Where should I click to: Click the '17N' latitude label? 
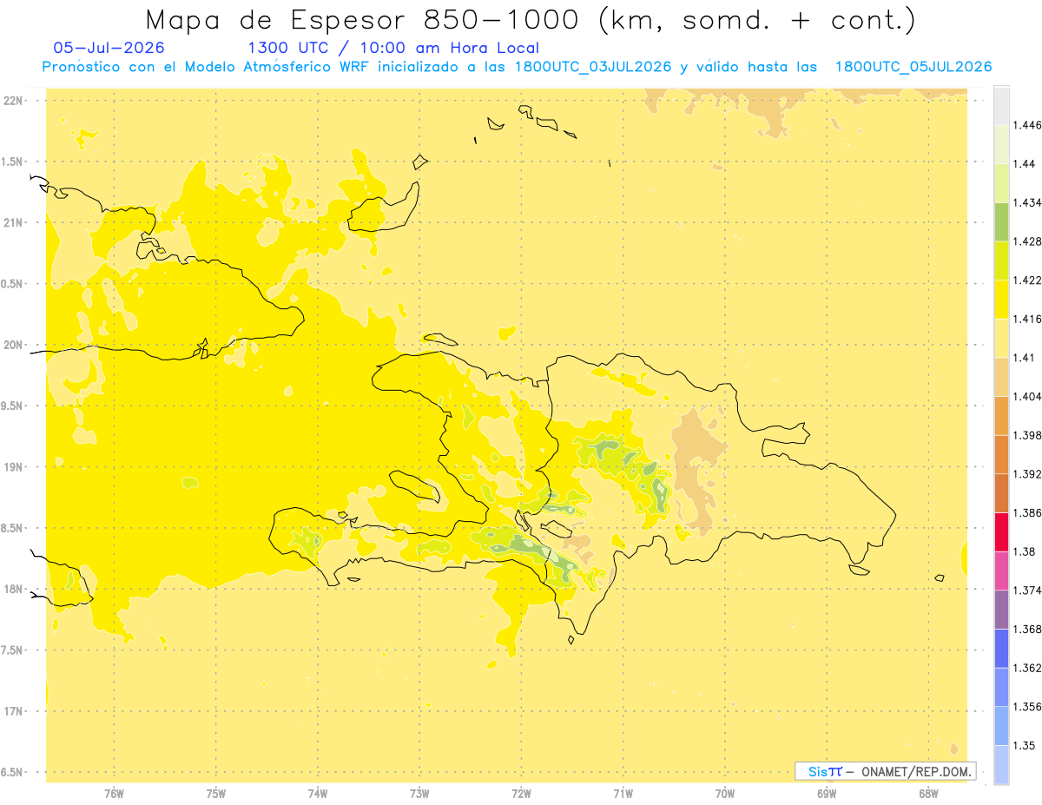tap(13, 711)
